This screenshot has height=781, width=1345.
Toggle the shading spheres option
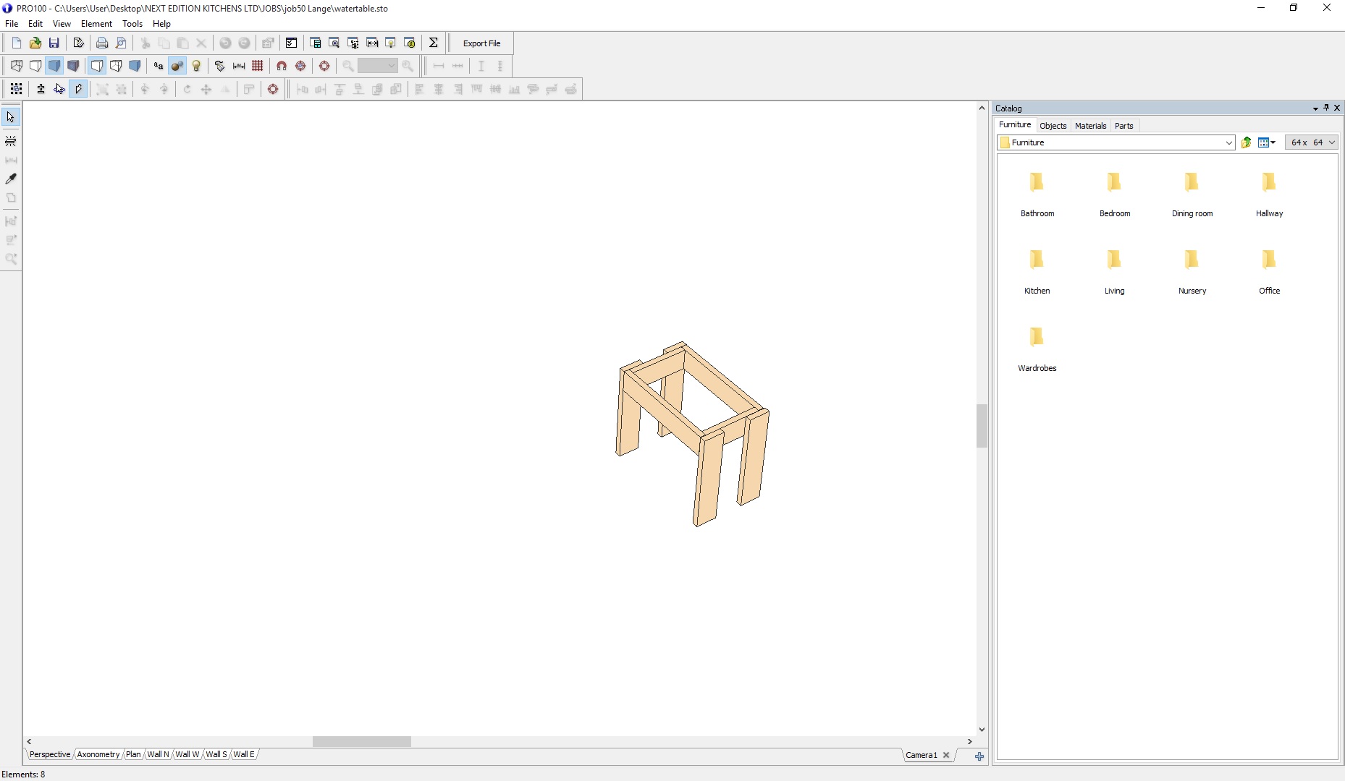[177, 67]
